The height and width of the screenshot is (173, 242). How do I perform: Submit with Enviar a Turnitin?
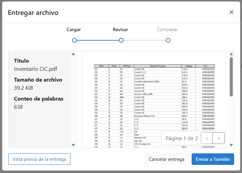click(213, 159)
